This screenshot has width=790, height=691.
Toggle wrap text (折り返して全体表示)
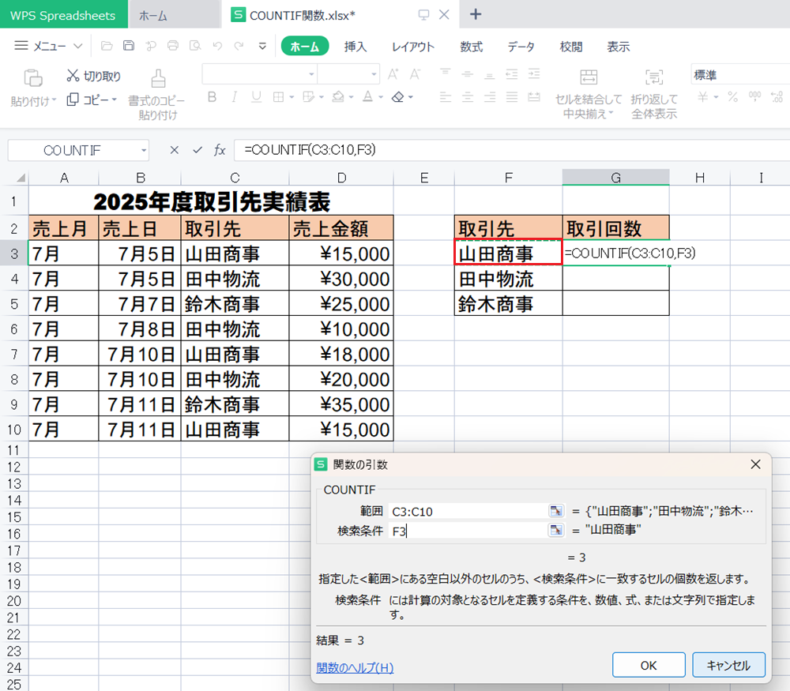tap(654, 95)
